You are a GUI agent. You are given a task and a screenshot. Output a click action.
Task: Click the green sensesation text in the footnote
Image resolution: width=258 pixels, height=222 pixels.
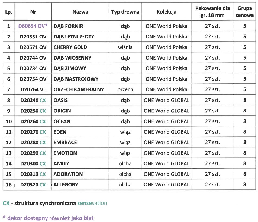(92, 203)
